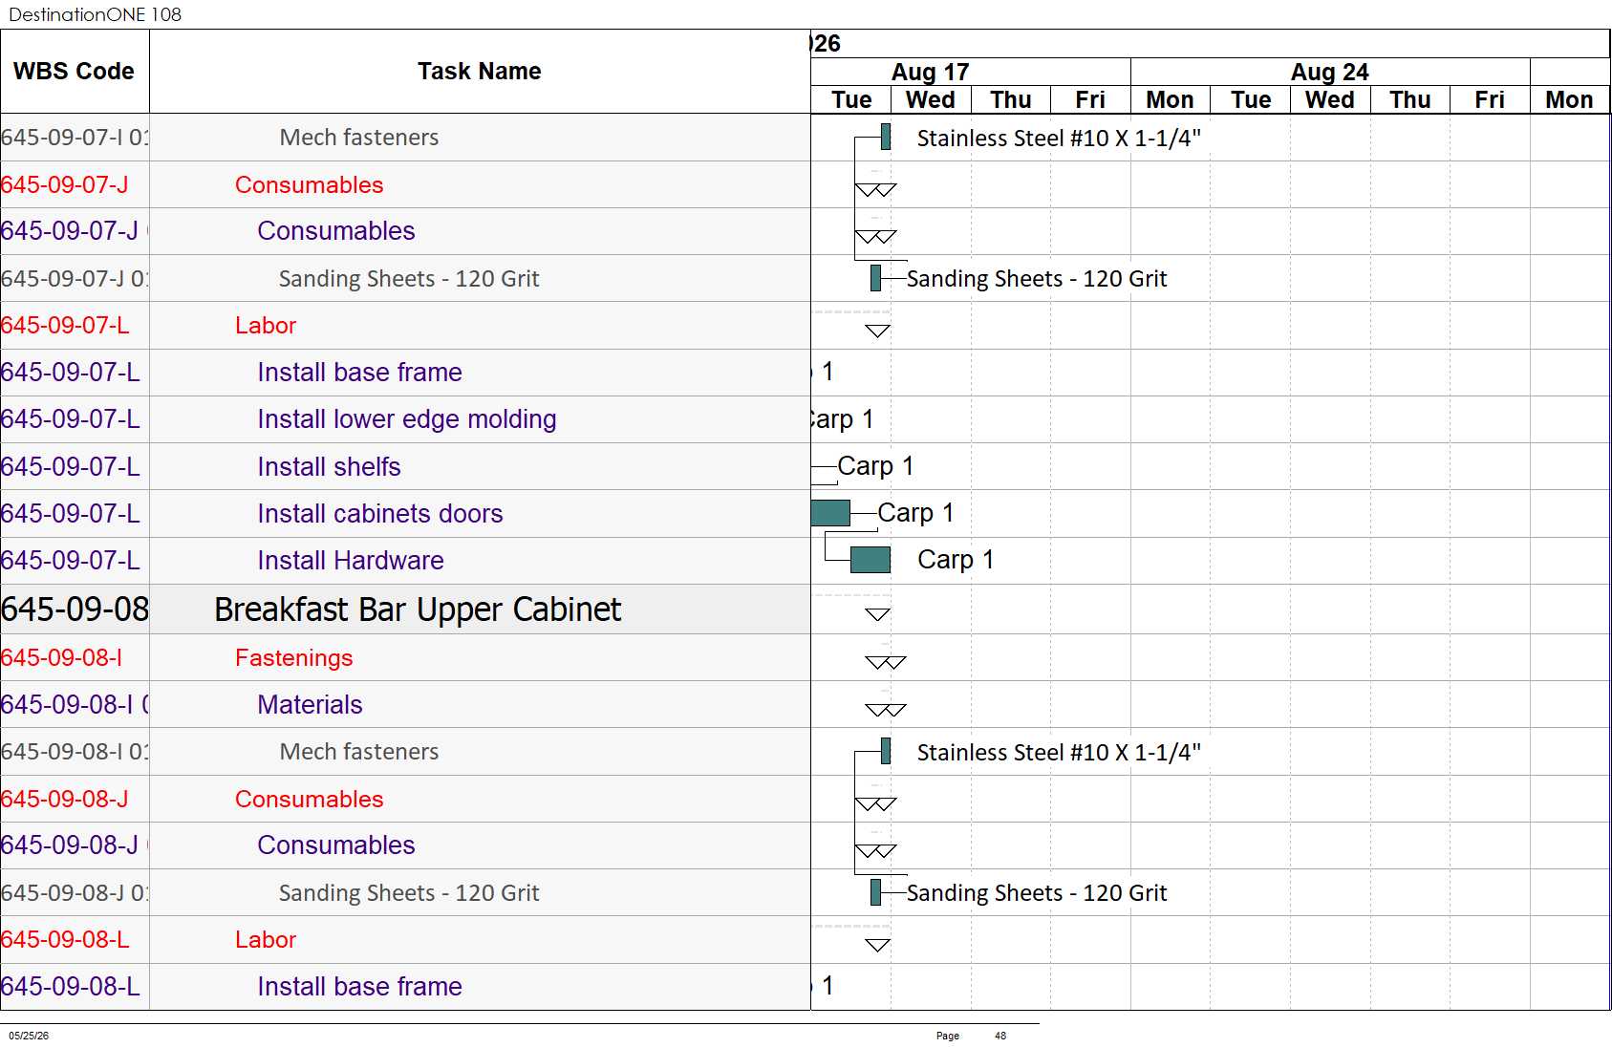This screenshot has width=1612, height=1048.
Task: Click the 645-09-08 WBS code cell
Action: point(75,610)
